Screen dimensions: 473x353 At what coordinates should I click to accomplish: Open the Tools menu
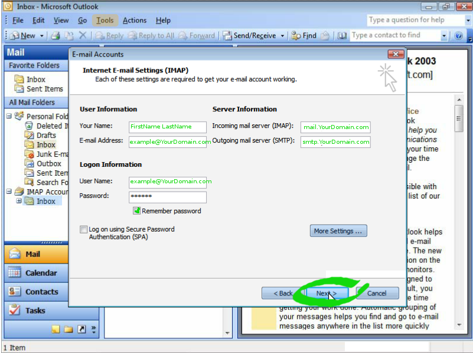tap(105, 21)
